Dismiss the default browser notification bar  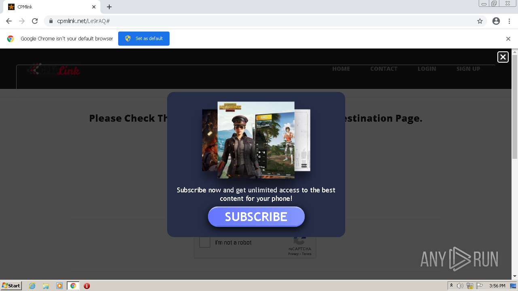pyautogui.click(x=508, y=39)
